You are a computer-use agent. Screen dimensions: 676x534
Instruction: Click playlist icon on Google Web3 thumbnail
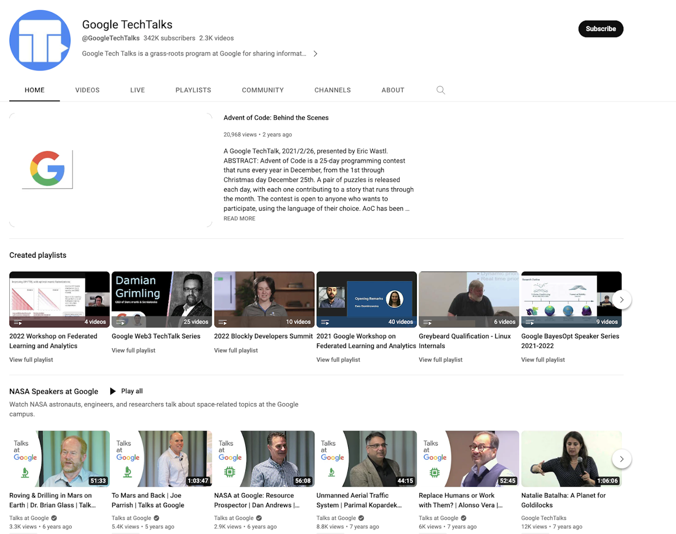pyautogui.click(x=120, y=322)
